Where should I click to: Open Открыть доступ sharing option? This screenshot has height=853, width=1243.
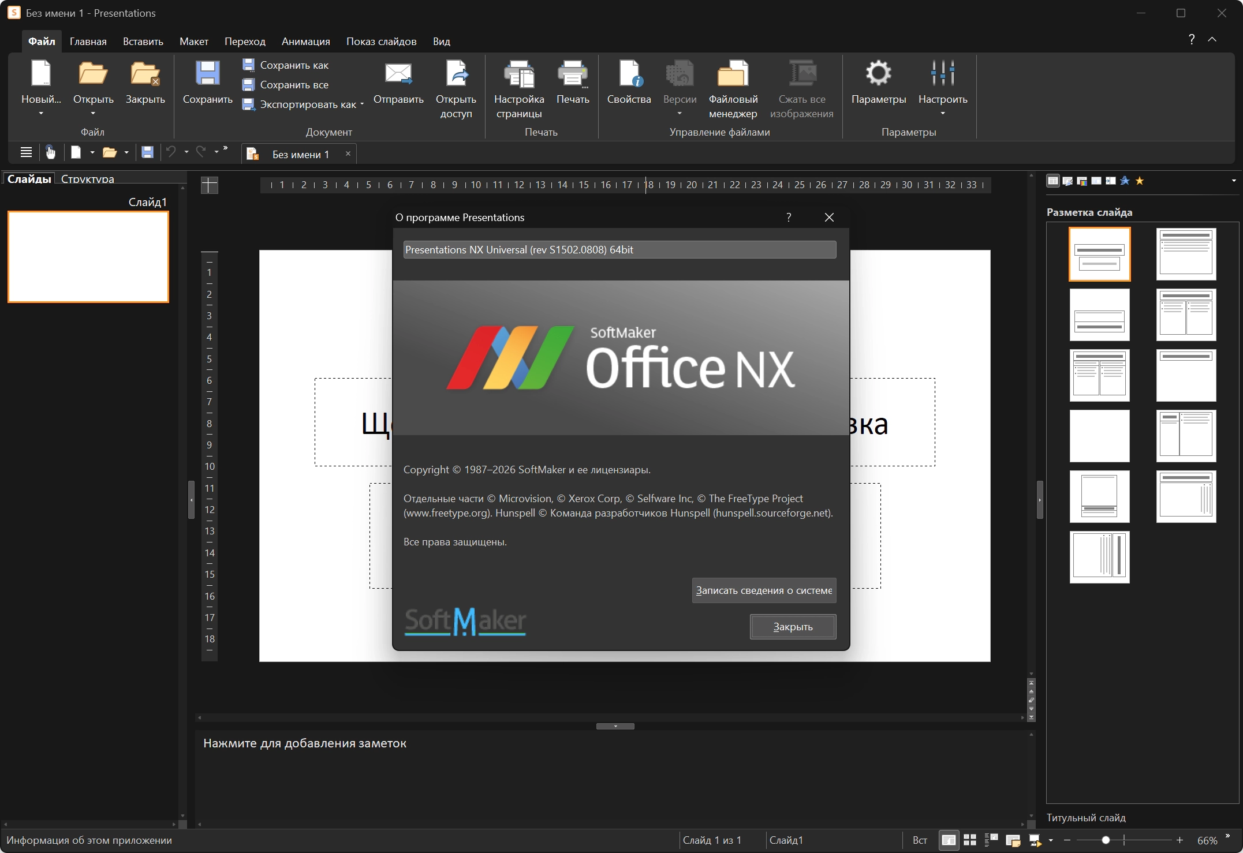tap(456, 89)
